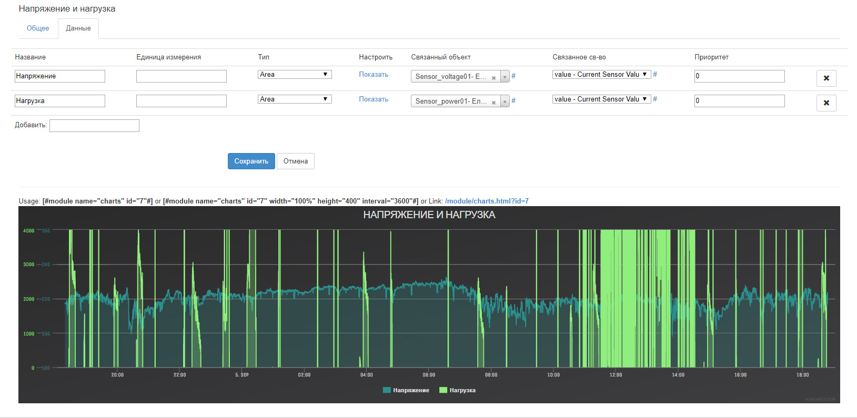Open linked property dropdown for Нагрузка

tap(601, 99)
